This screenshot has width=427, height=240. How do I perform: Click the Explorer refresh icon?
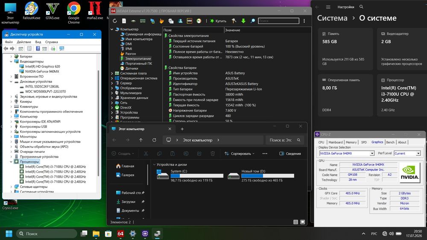click(x=154, y=140)
